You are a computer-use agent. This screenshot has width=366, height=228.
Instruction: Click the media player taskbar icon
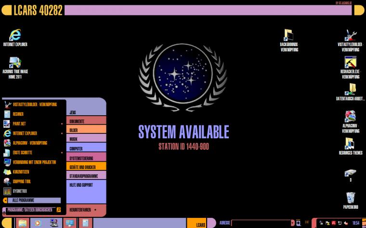click(x=38, y=223)
